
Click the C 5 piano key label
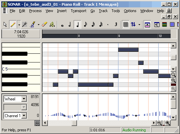coord(5,69)
